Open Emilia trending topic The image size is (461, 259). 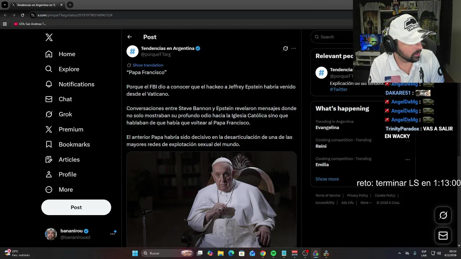pos(322,164)
